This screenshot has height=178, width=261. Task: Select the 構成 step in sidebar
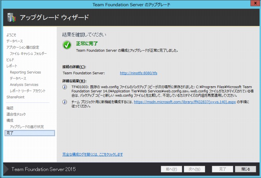tap(10, 120)
